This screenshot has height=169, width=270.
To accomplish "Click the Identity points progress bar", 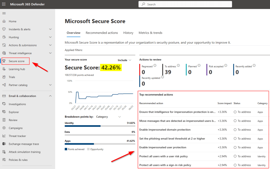I will 100,126.
